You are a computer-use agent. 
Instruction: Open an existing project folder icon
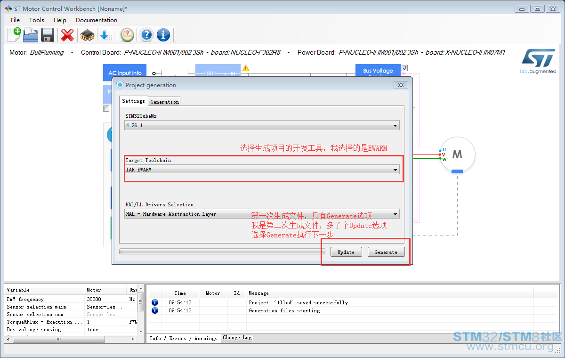(x=31, y=35)
